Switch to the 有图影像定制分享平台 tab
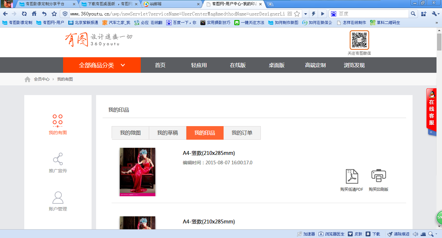 coord(48,4)
